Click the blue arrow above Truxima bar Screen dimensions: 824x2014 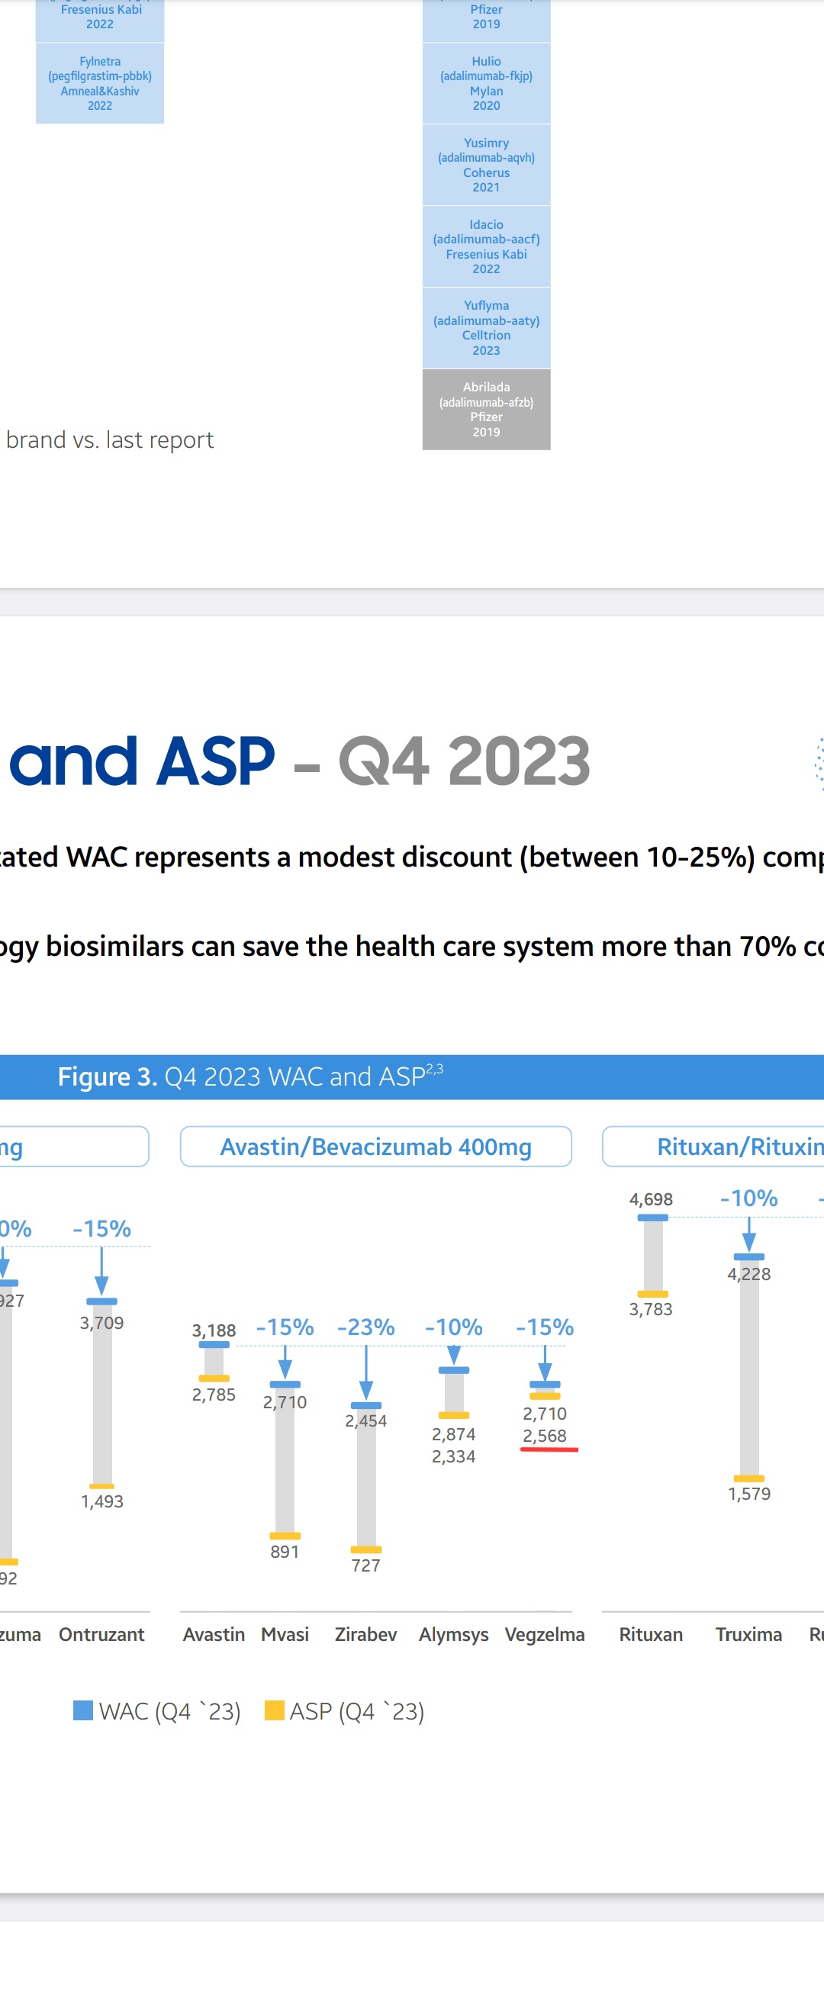pyautogui.click(x=749, y=1234)
